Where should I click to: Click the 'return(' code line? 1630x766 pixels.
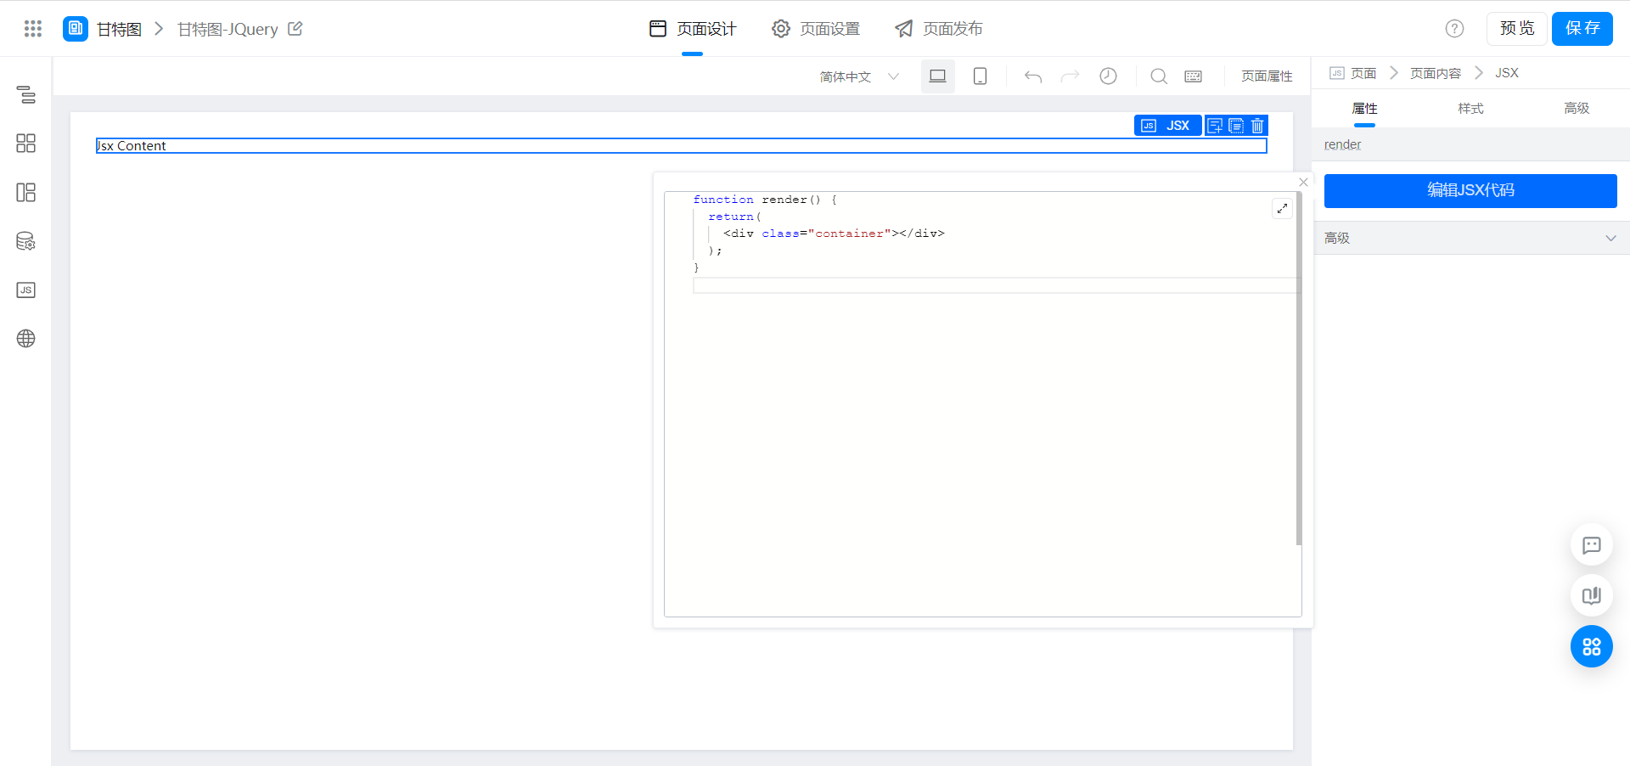[734, 217]
